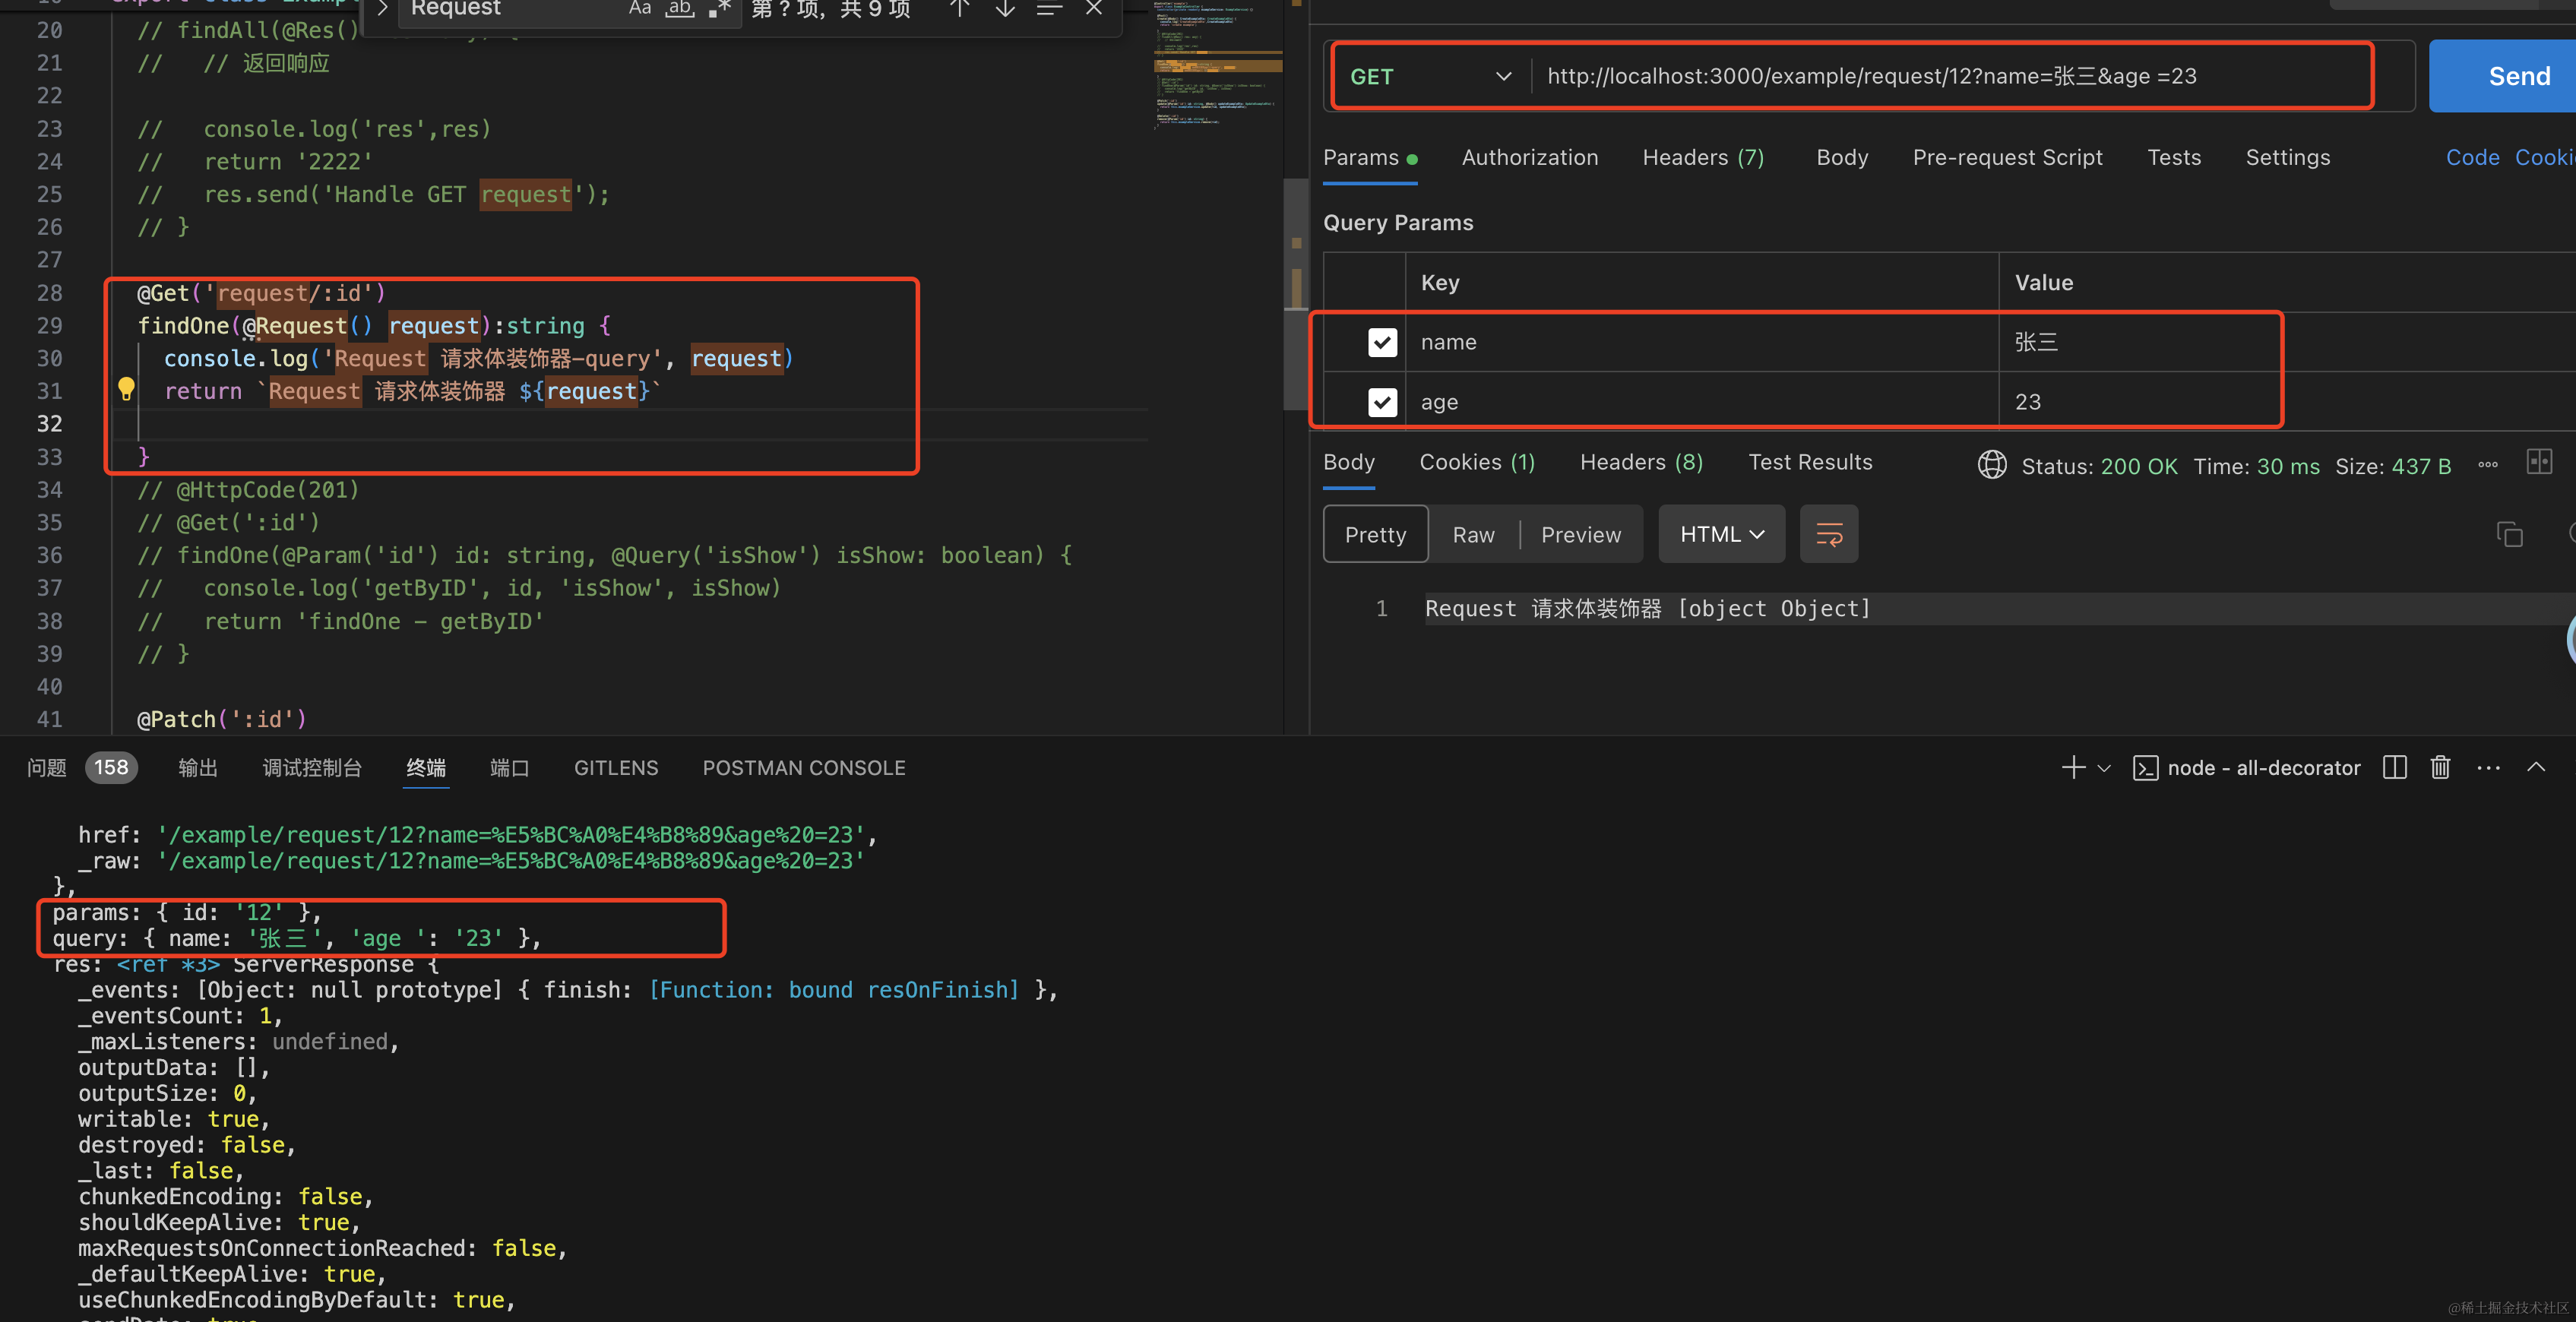2576x1322 pixels.
Task: Click the lightbulb code action on line 31
Action: tap(126, 389)
